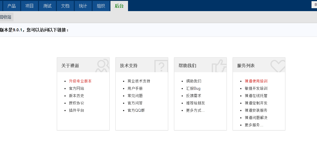Click the question mark icon in 技术支持 card

161,66
